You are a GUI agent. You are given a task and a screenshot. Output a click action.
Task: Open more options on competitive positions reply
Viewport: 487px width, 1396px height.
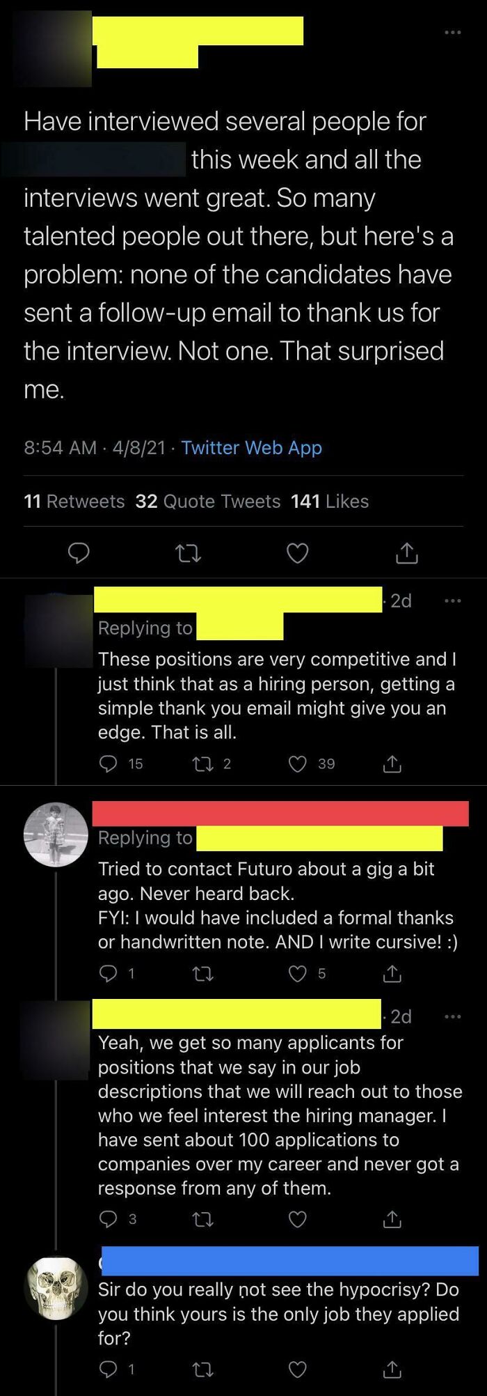click(452, 600)
